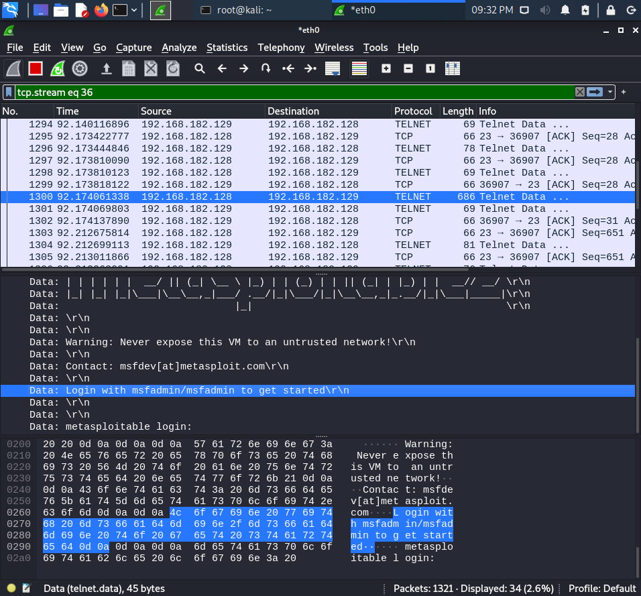Open the recent display filters dropdown

point(610,92)
